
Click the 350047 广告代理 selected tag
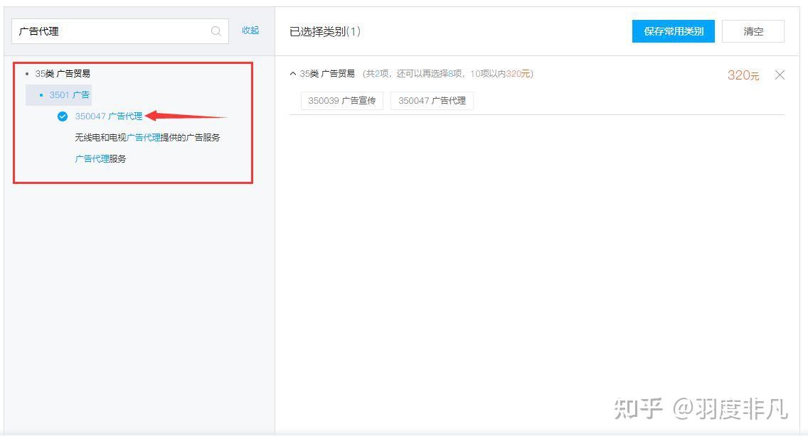[x=432, y=100]
